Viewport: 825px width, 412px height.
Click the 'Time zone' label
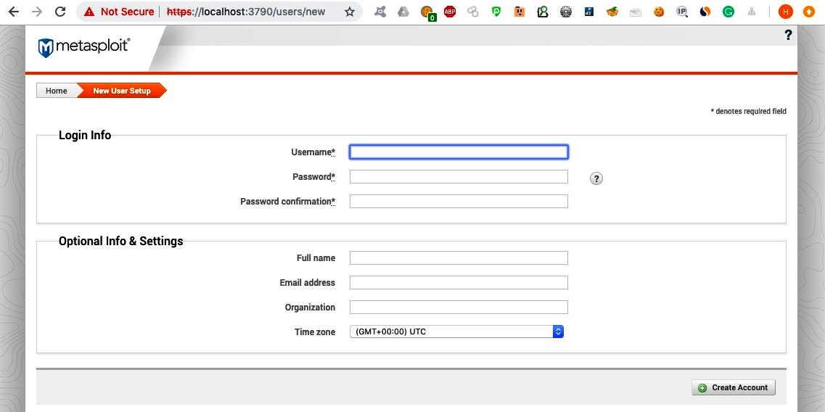click(315, 331)
